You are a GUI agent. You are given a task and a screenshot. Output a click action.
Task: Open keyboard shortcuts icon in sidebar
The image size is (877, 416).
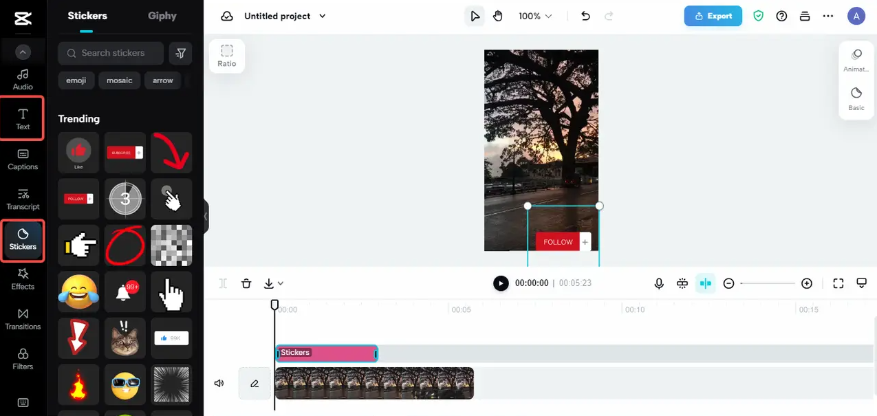click(23, 403)
